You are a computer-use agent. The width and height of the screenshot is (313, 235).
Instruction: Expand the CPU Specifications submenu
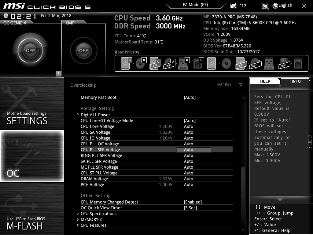pos(99,214)
